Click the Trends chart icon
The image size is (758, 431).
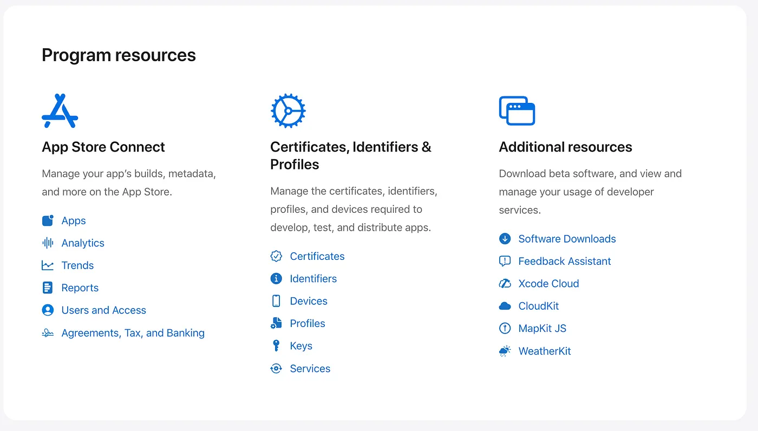(48, 265)
